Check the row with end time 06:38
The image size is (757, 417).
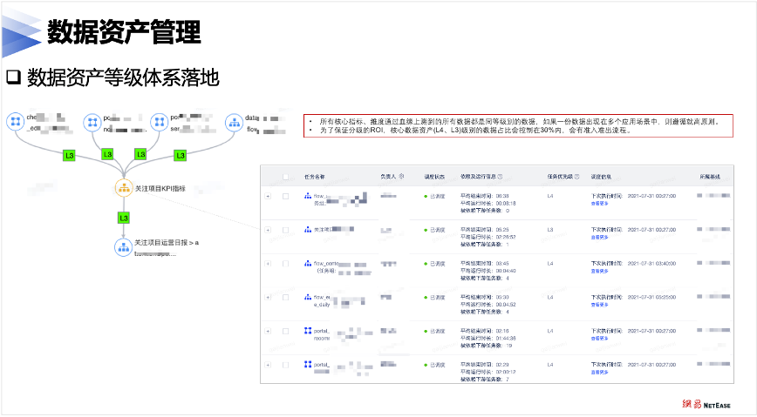tap(285, 196)
